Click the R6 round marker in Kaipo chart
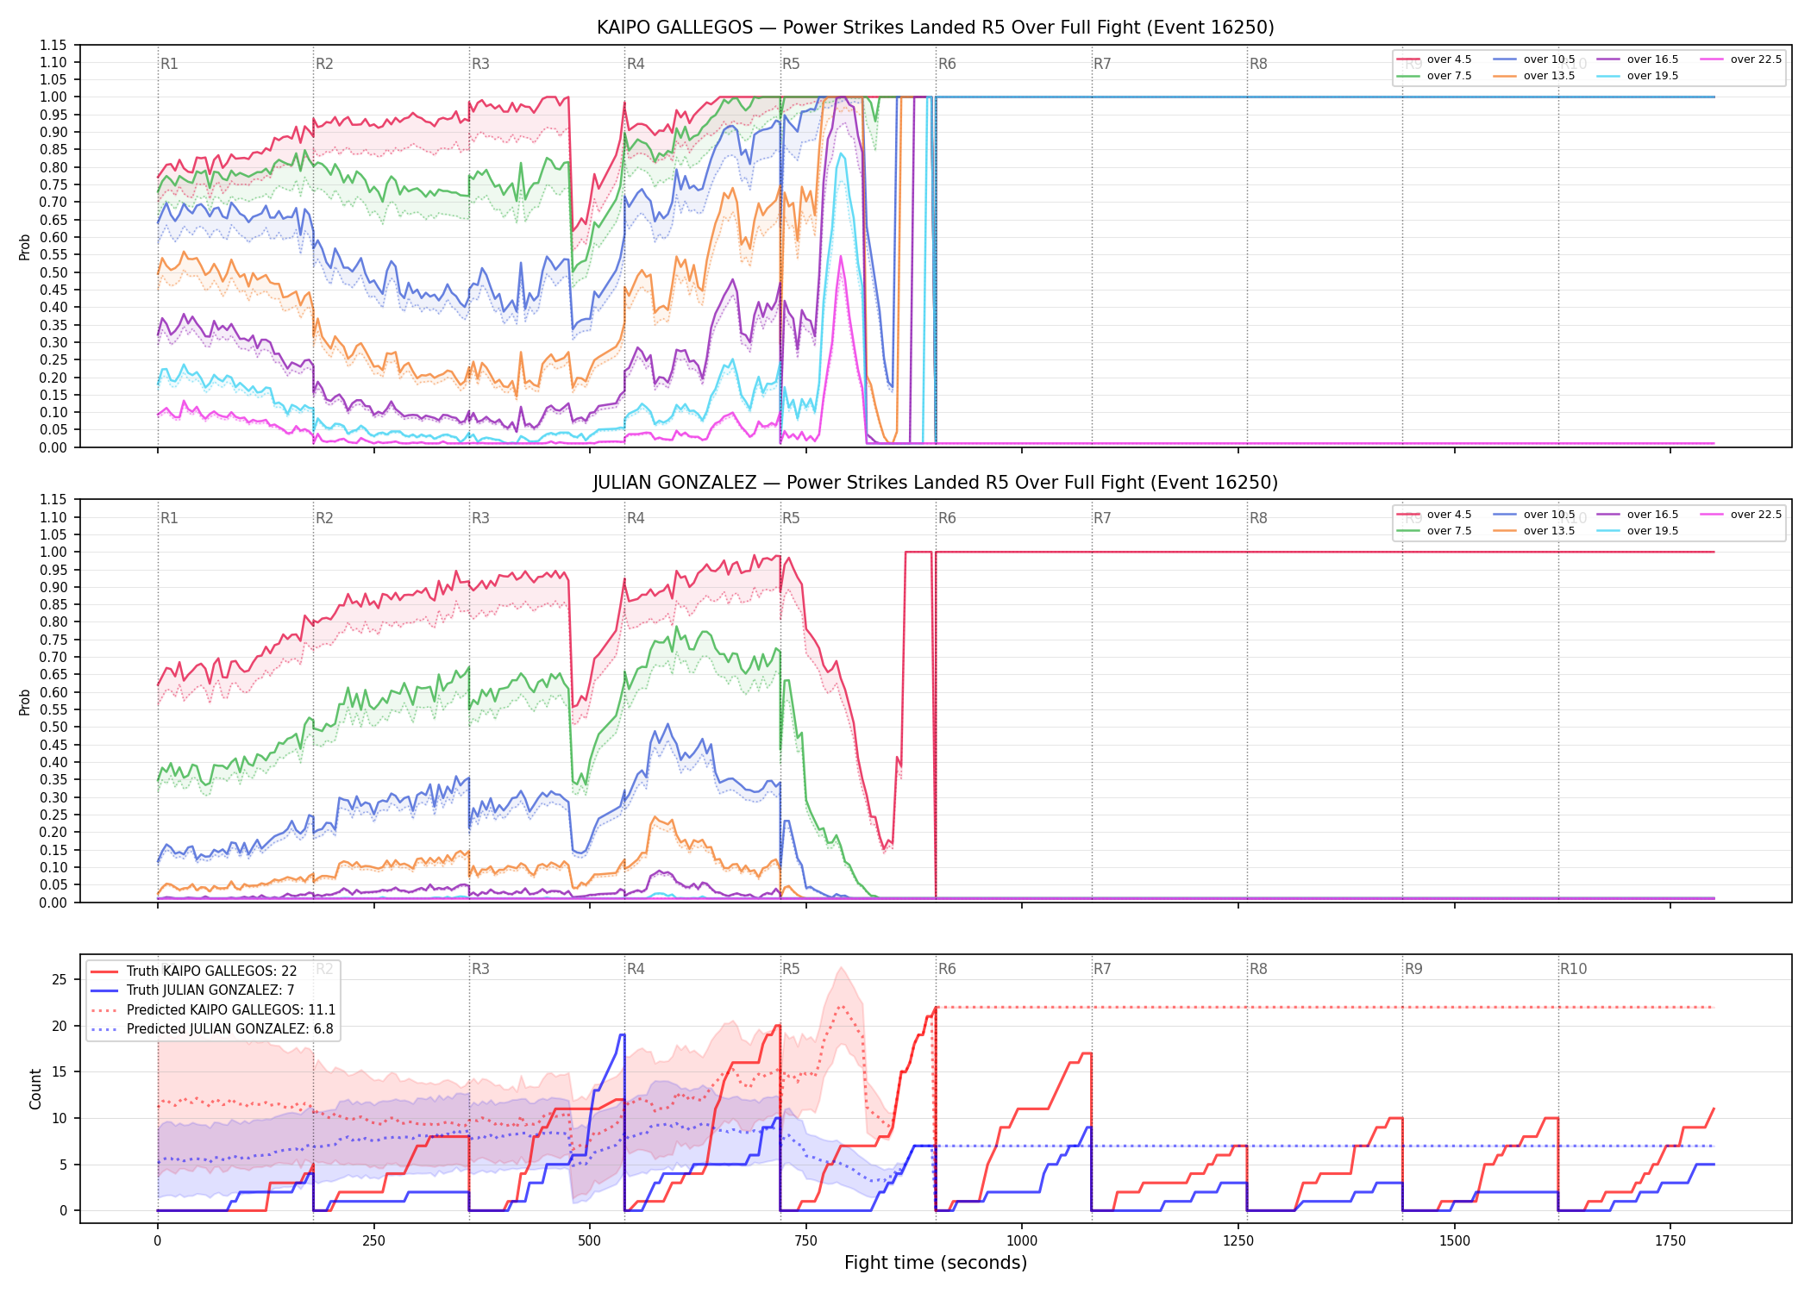This screenshot has width=1811, height=1293. click(x=947, y=64)
